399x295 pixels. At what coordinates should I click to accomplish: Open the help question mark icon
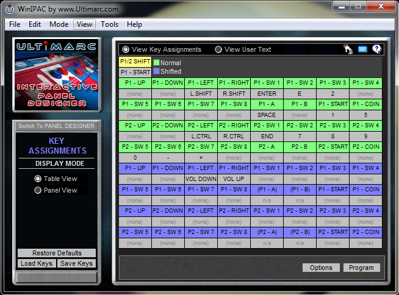(376, 49)
